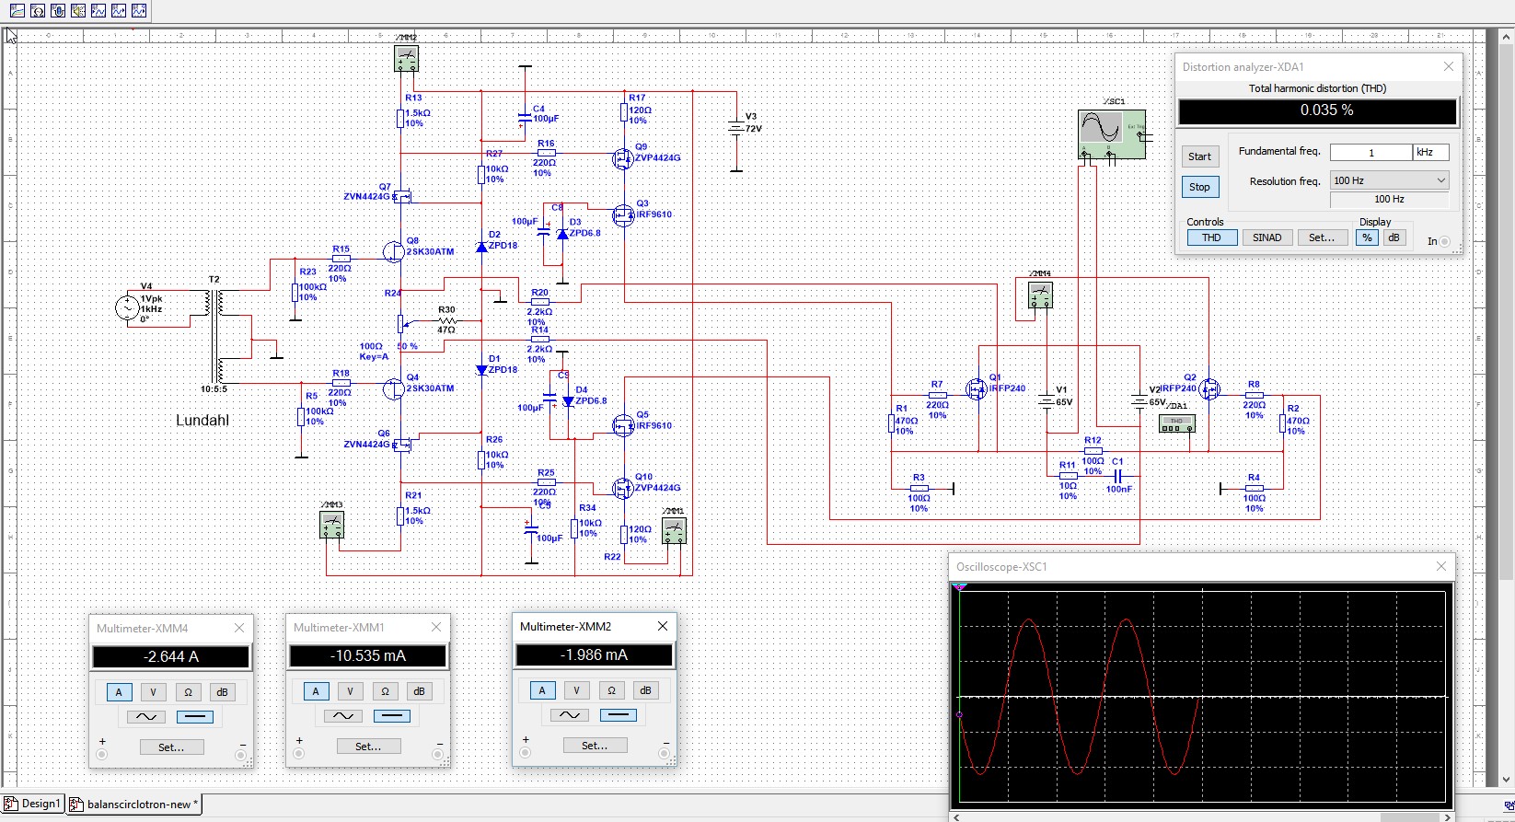Select the Q3 IRF9610 MOSFET symbol
The width and height of the screenshot is (1515, 822).
coord(623,215)
